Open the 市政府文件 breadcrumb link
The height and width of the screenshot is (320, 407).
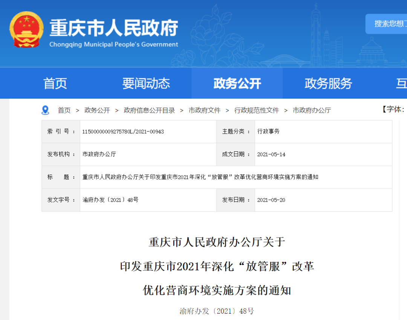[204, 110]
